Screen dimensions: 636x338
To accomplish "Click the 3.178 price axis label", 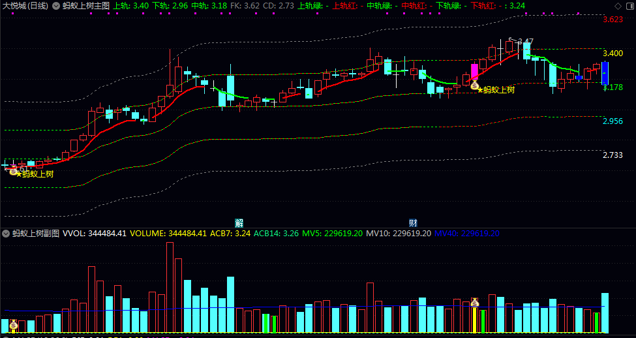I will [613, 87].
